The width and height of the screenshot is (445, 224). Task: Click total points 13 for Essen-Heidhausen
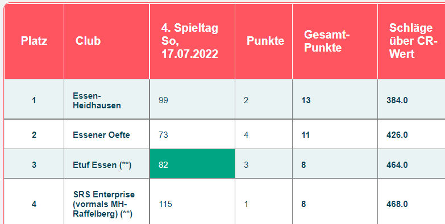[306, 100]
